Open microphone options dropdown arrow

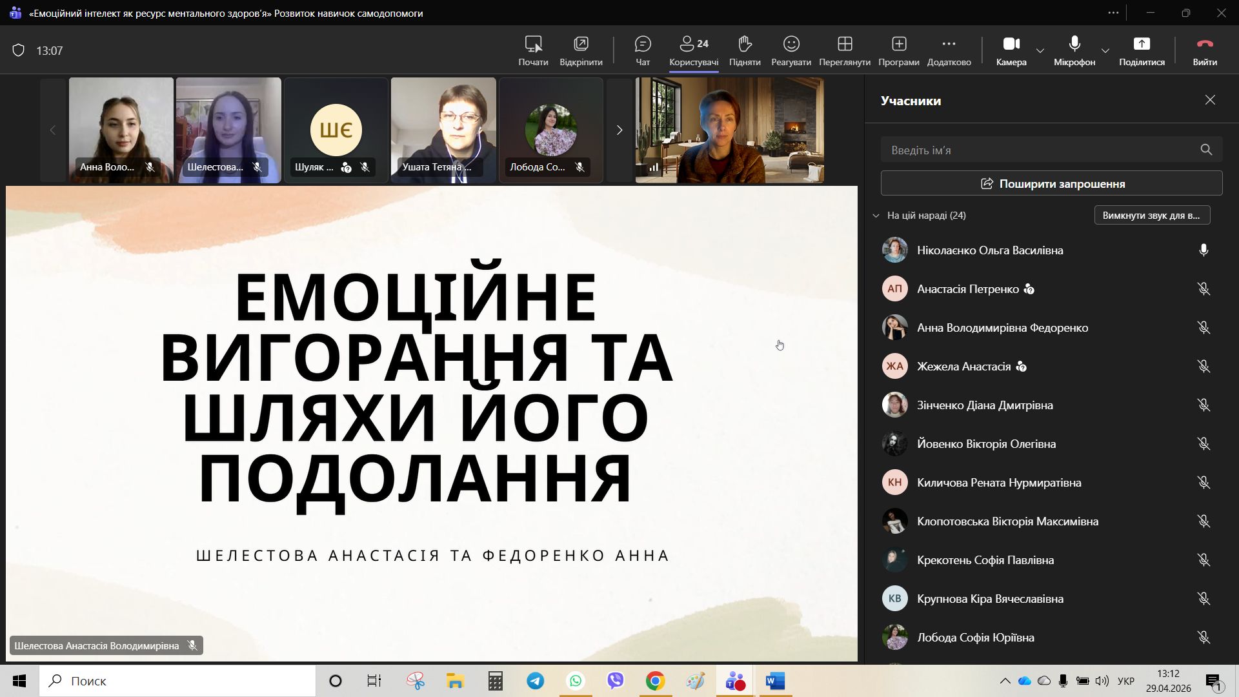[x=1105, y=50]
